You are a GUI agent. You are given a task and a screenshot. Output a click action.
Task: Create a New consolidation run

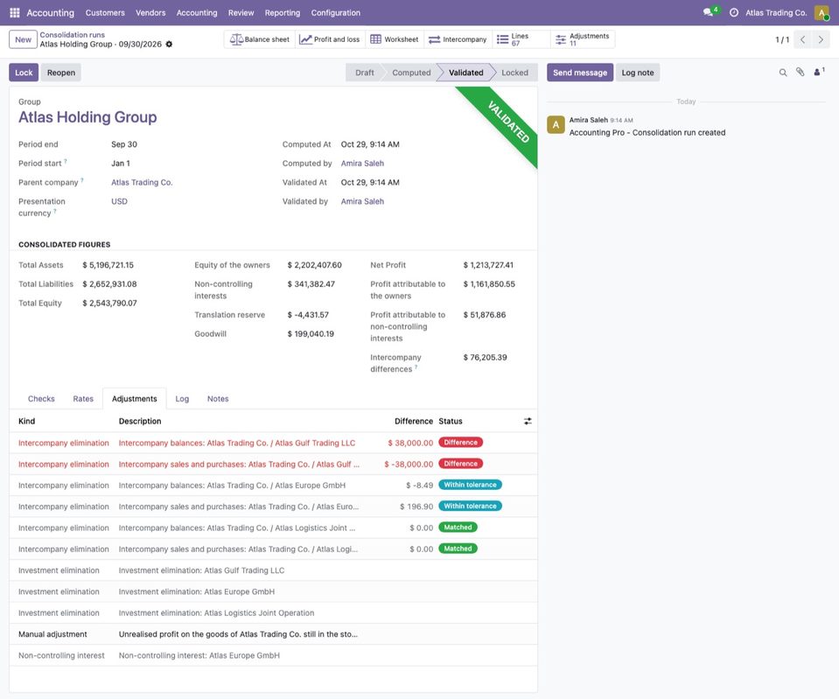23,39
